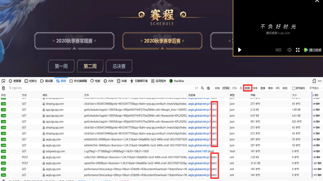Click the 腾讯视频 logo in the player
Image resolution: width=323 pixels, height=181 pixels.
(312, 50)
